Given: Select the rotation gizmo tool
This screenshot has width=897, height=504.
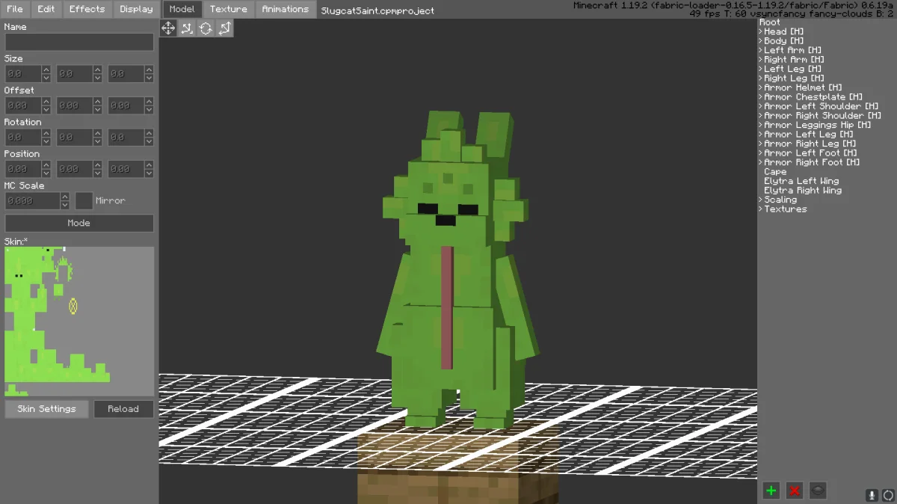Looking at the screenshot, I should [x=206, y=28].
